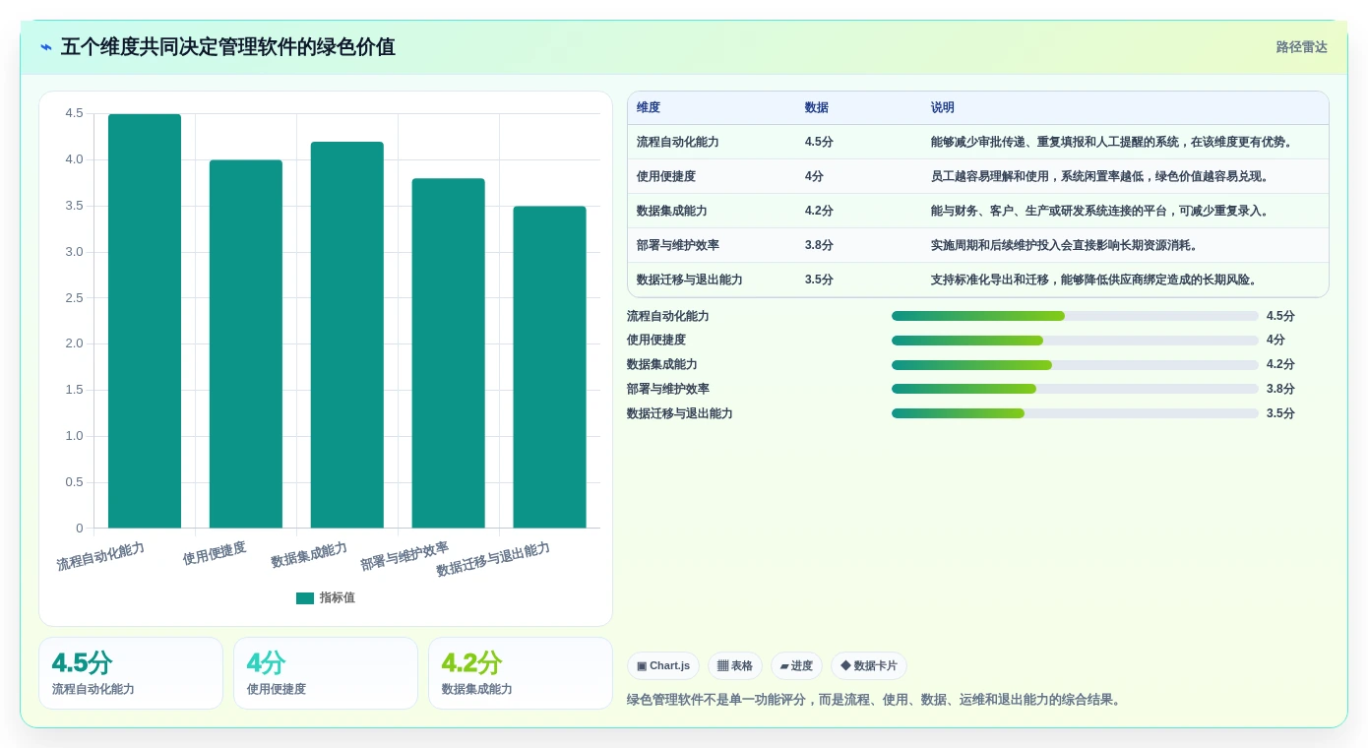Click the 数据 column header
Image resolution: width=1368 pixels, height=748 pixels.
[817, 107]
